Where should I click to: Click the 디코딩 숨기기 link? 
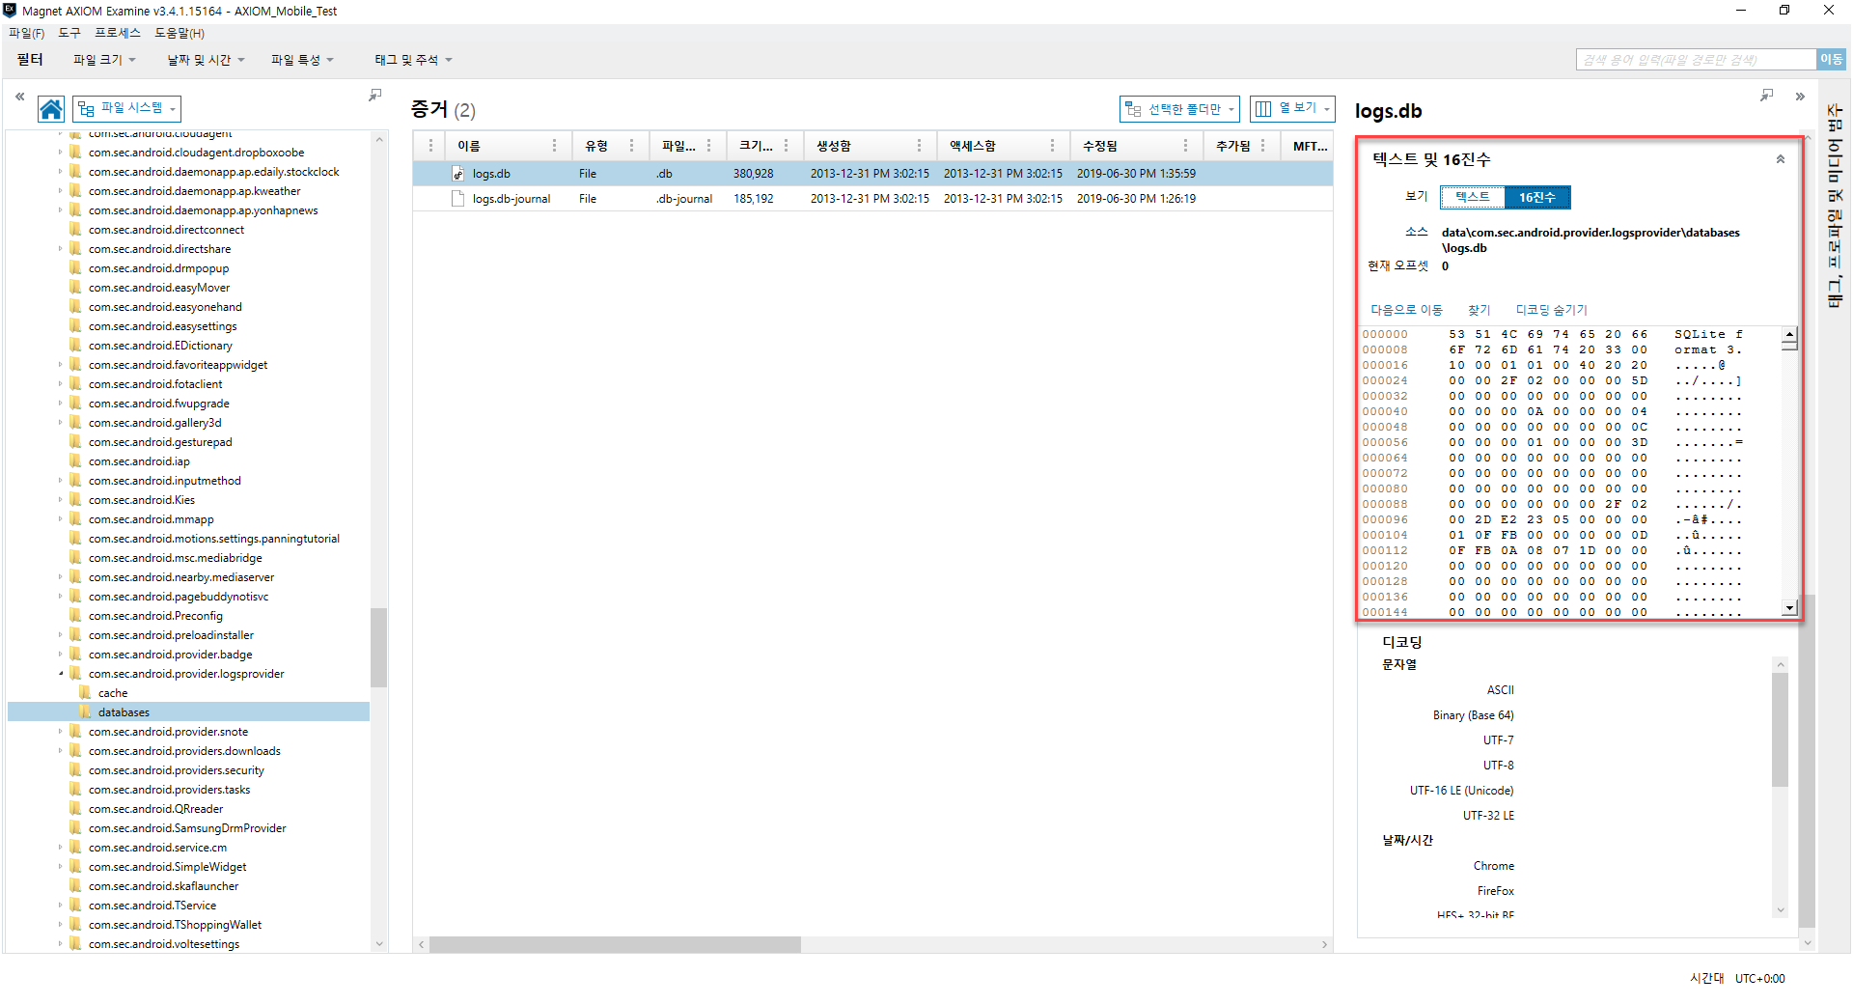[1551, 310]
